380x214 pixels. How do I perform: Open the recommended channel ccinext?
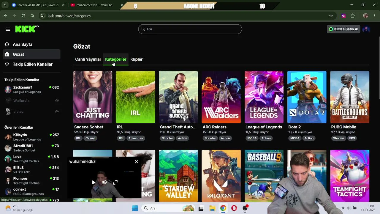pyautogui.click(x=31, y=191)
